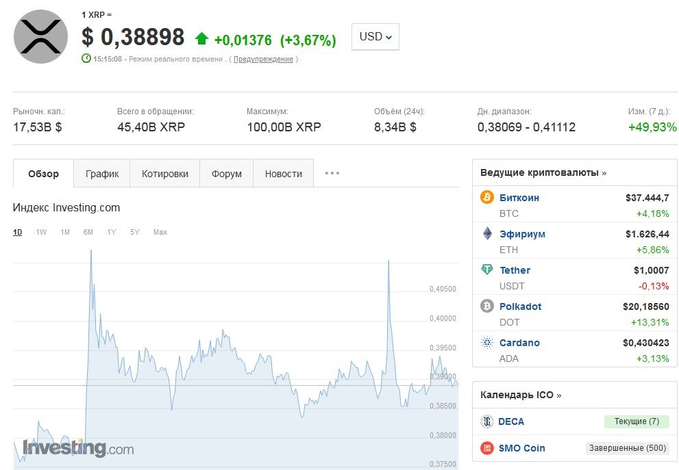This screenshot has width=679, height=470.
Task: Click the SMO Coin red icon
Action: coord(487,448)
